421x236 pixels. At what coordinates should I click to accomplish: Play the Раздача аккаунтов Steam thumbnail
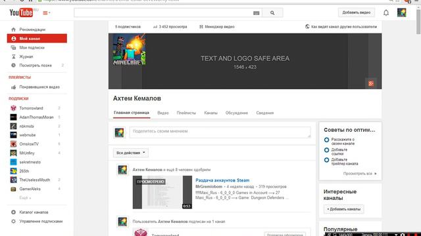click(x=162, y=192)
